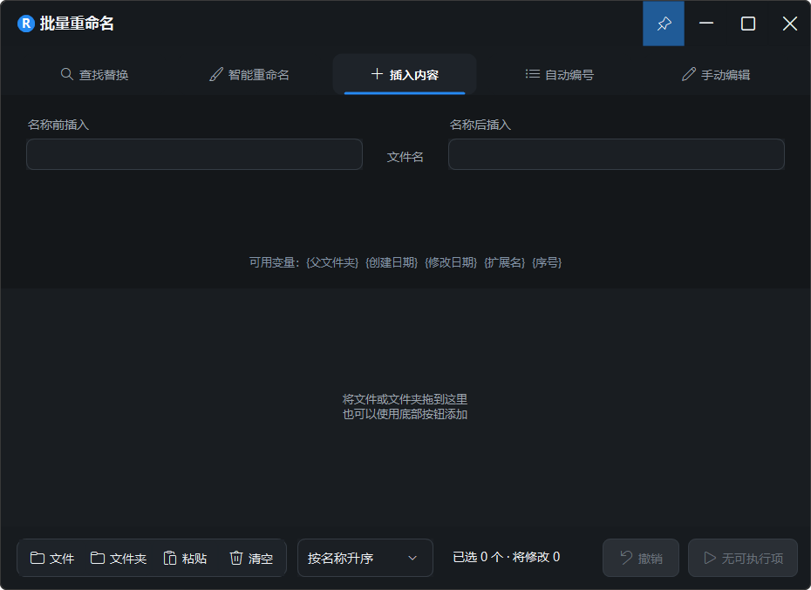Screen dimensions: 811x590
Task: Select the 插入内容 tab
Action: pyautogui.click(x=405, y=74)
